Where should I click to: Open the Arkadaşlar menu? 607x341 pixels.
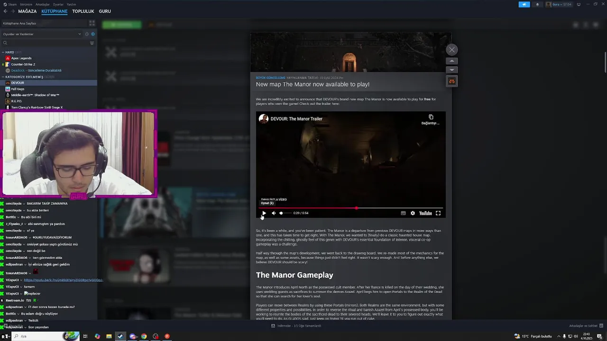pyautogui.click(x=42, y=4)
